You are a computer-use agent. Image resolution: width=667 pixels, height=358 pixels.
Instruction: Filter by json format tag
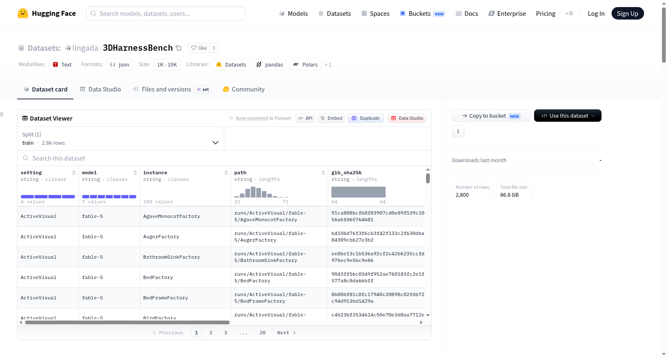tap(120, 64)
